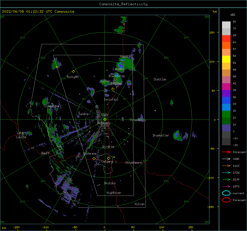Select the 54 dBZ yellow swatch
The width and height of the screenshot is (247, 231).
click(x=226, y=59)
